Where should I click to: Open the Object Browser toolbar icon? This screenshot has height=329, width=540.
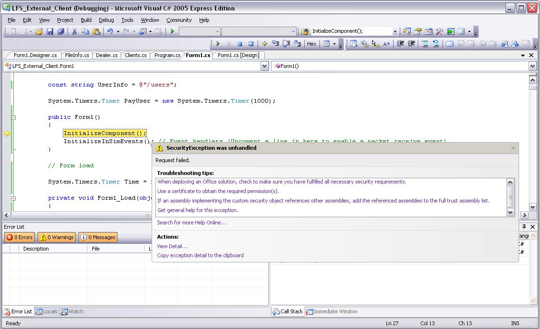[428, 31]
